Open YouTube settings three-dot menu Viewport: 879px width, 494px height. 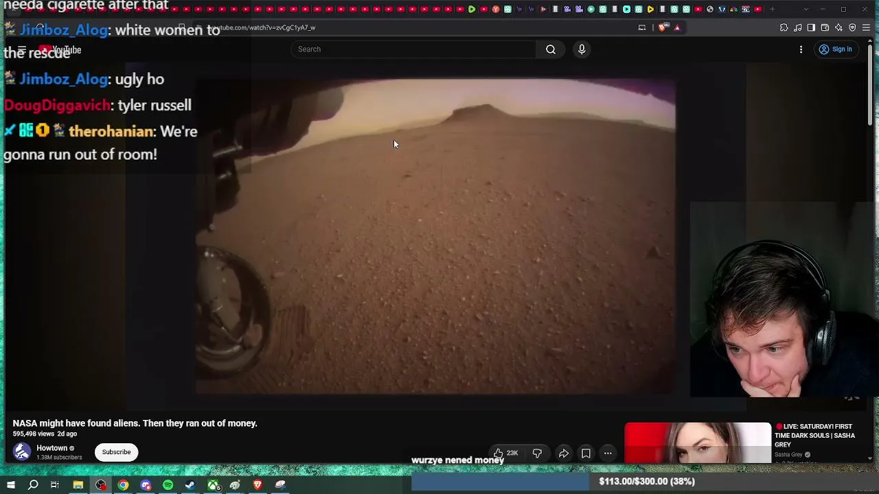pyautogui.click(x=801, y=49)
